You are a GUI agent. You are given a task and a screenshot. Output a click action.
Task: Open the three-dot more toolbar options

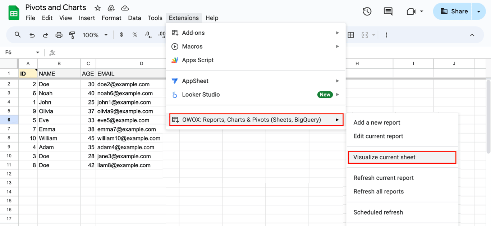click(x=386, y=35)
